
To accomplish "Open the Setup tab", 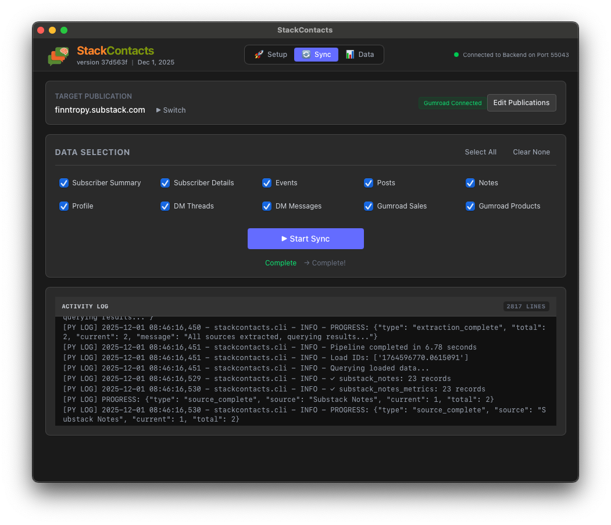I will [271, 55].
